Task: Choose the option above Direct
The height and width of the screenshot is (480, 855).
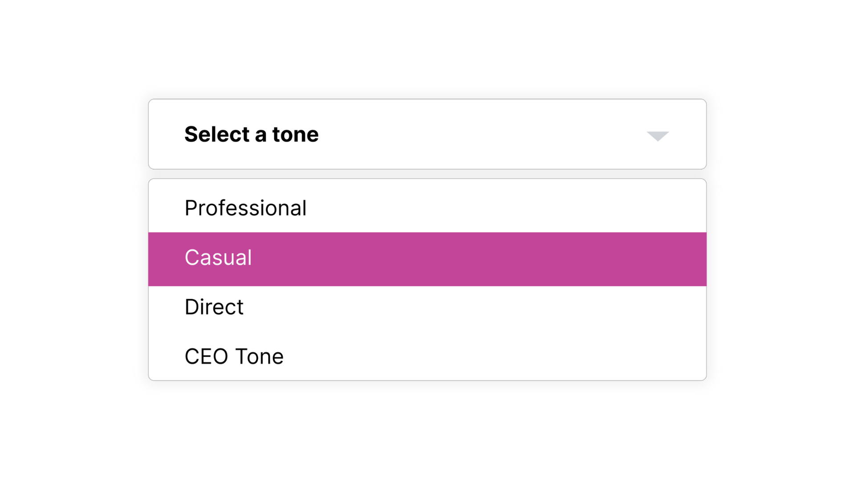Action: click(218, 258)
